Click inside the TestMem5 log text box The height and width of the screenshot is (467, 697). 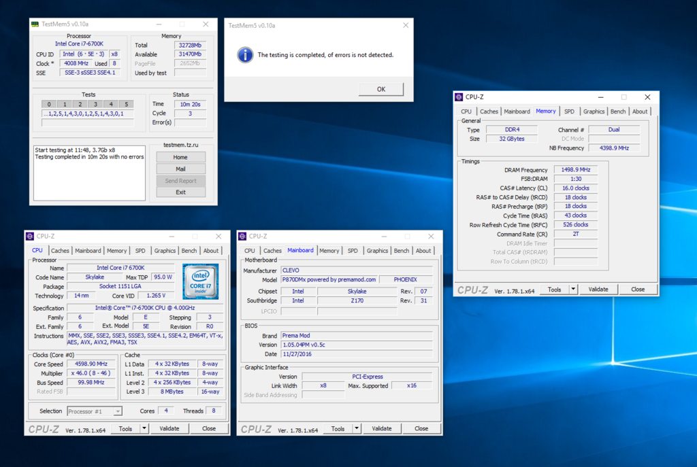pos(89,173)
